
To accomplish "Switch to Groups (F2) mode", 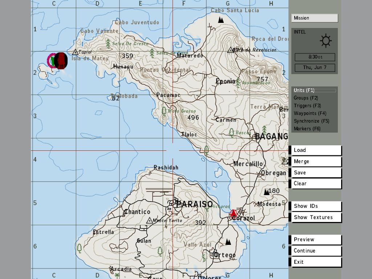I will coord(306,98).
